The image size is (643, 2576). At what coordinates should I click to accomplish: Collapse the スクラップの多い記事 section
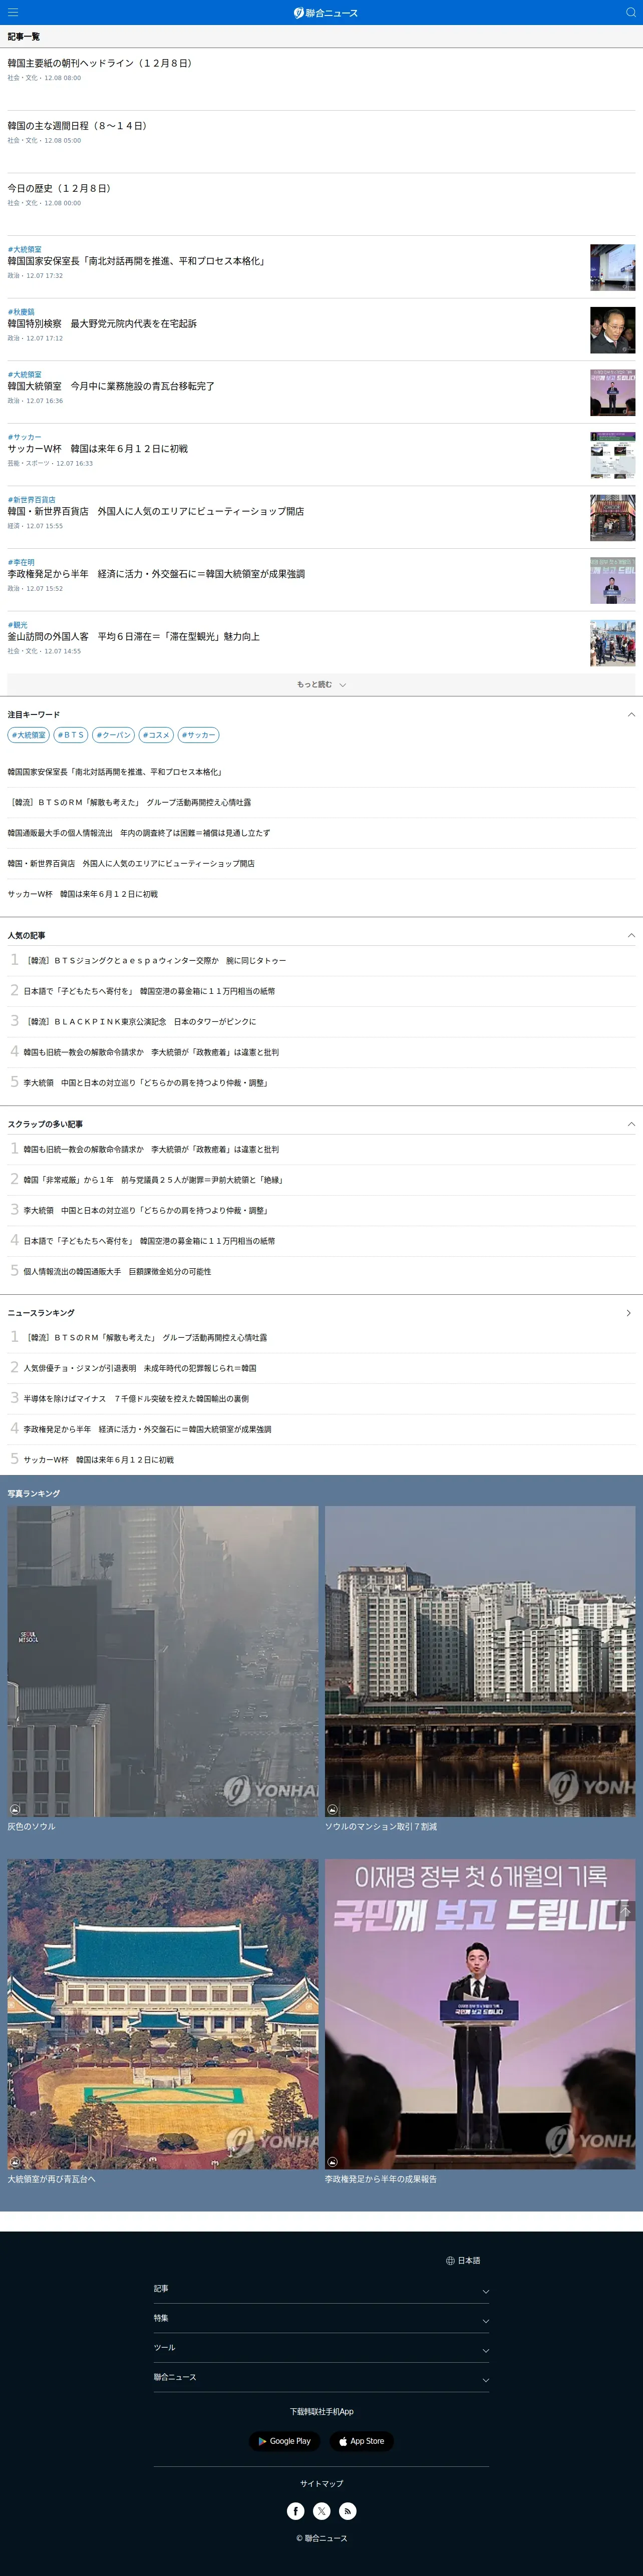[630, 1124]
